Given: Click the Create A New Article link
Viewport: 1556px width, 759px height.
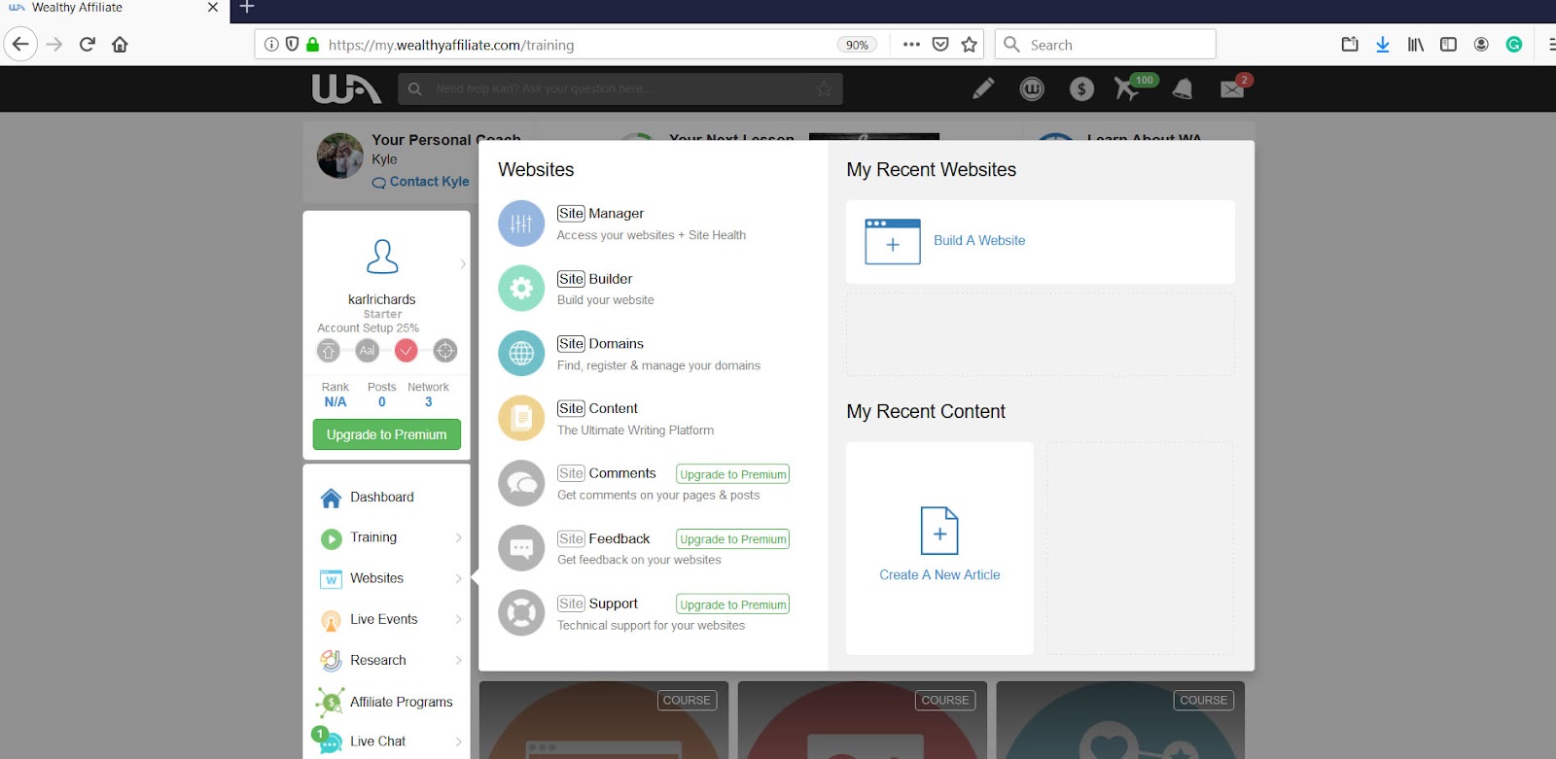Looking at the screenshot, I should (x=939, y=575).
